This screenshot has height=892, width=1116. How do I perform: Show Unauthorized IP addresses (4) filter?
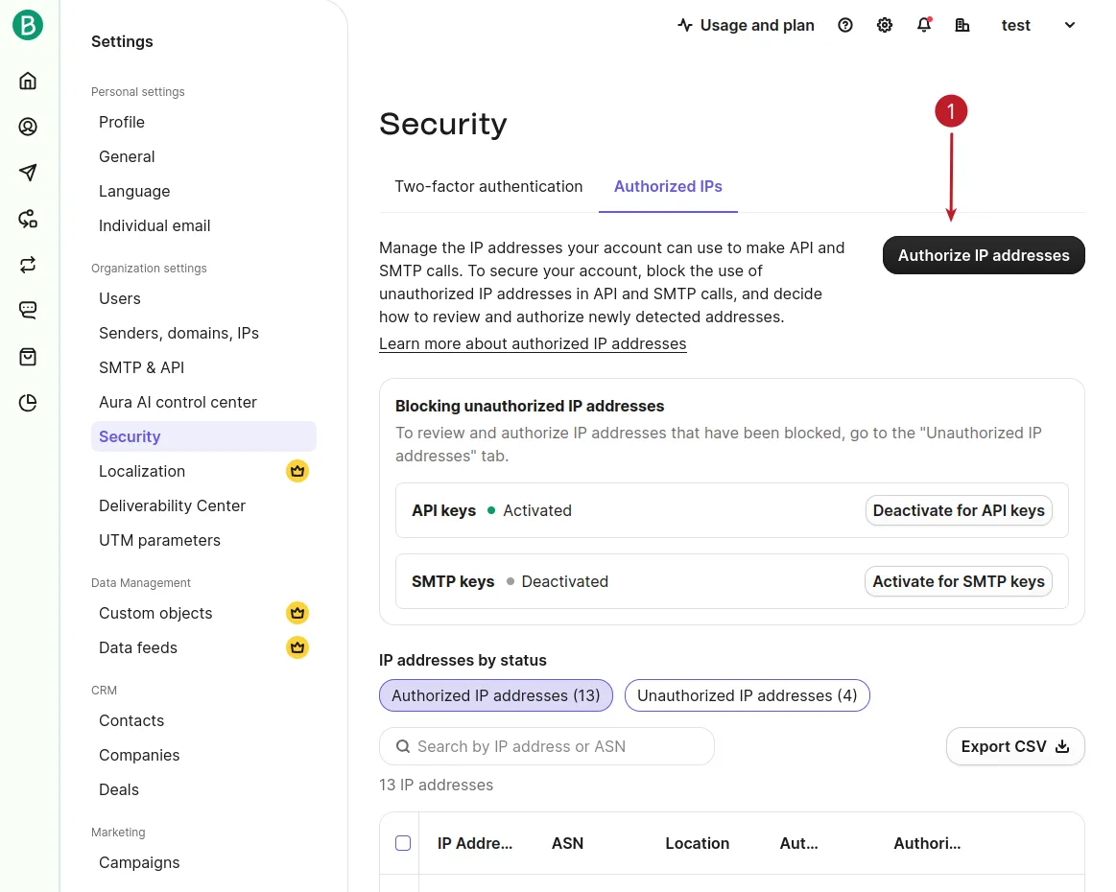coord(747,695)
